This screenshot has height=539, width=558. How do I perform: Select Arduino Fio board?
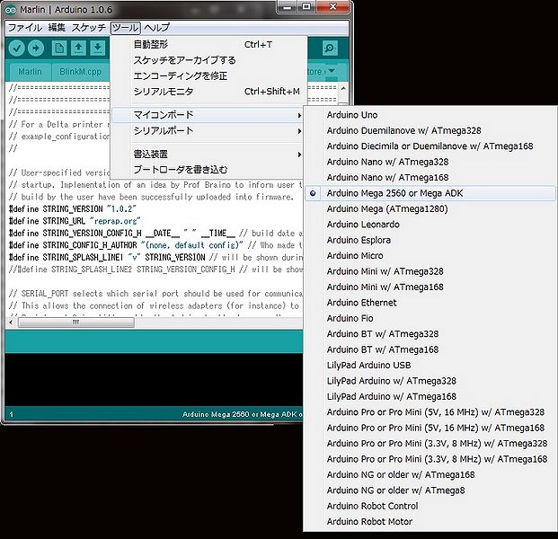pos(430,318)
